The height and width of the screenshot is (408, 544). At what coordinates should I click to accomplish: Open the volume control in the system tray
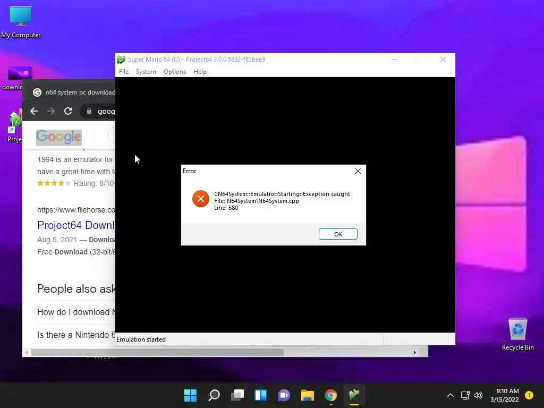click(478, 395)
